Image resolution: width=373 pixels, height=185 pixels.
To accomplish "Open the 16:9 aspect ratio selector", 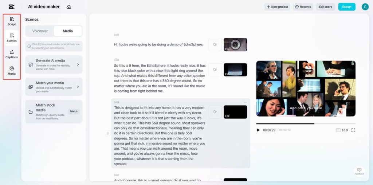I will (342, 130).
